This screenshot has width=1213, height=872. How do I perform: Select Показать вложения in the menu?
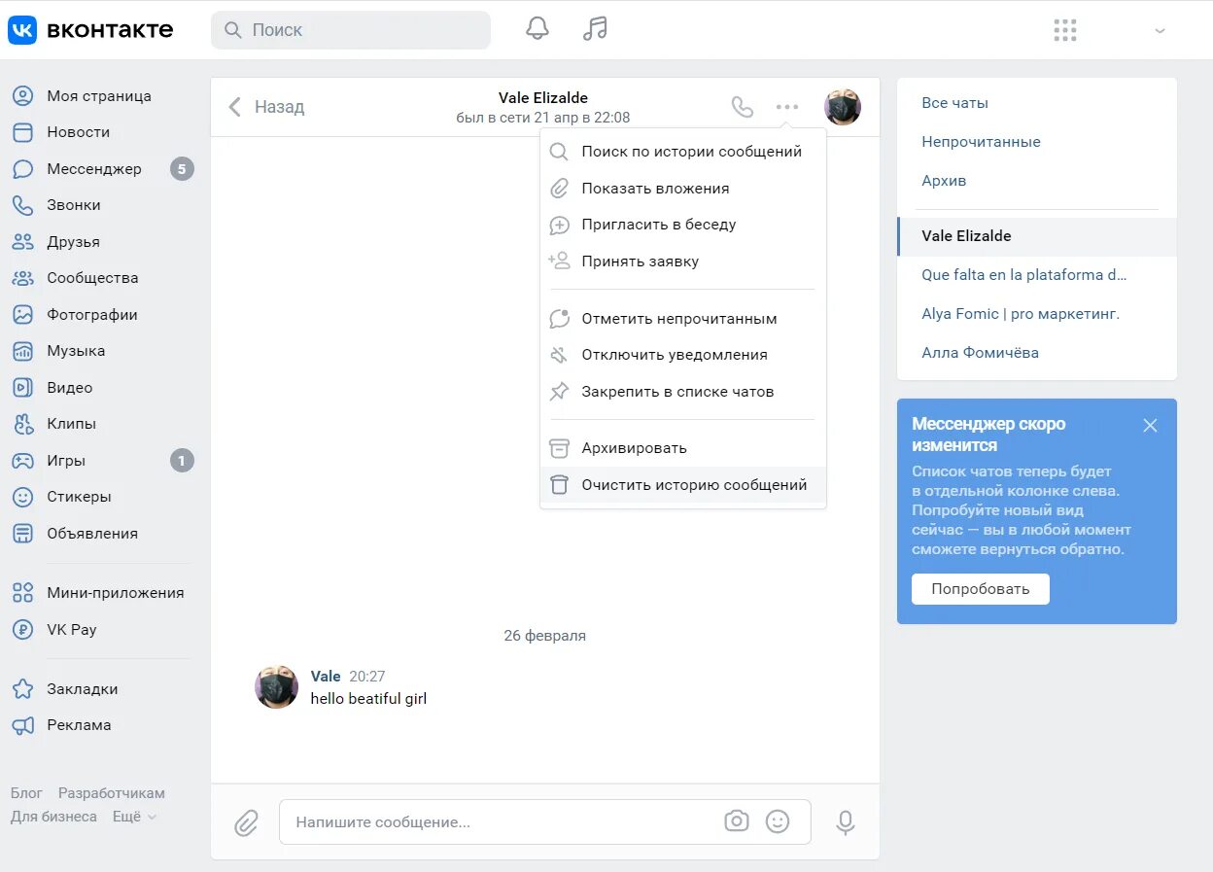(683, 189)
